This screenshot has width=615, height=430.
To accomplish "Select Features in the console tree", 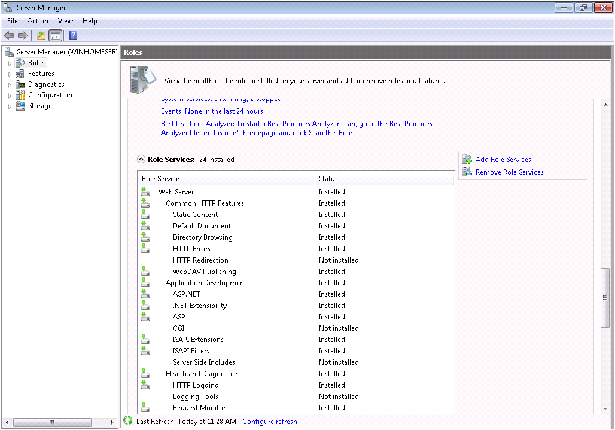I will (41, 74).
